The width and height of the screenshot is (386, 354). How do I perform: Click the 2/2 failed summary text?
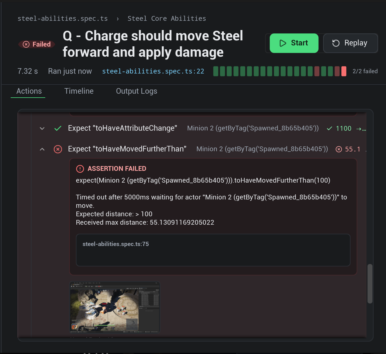pyautogui.click(x=365, y=71)
